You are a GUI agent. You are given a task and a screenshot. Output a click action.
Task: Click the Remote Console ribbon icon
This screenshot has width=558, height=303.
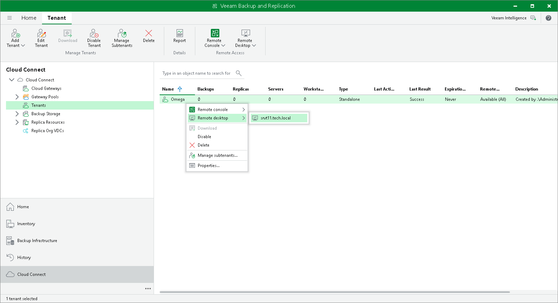tap(215, 33)
